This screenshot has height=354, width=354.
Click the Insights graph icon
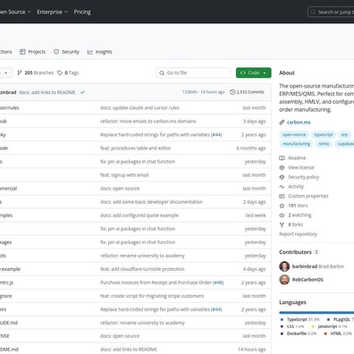[90, 52]
